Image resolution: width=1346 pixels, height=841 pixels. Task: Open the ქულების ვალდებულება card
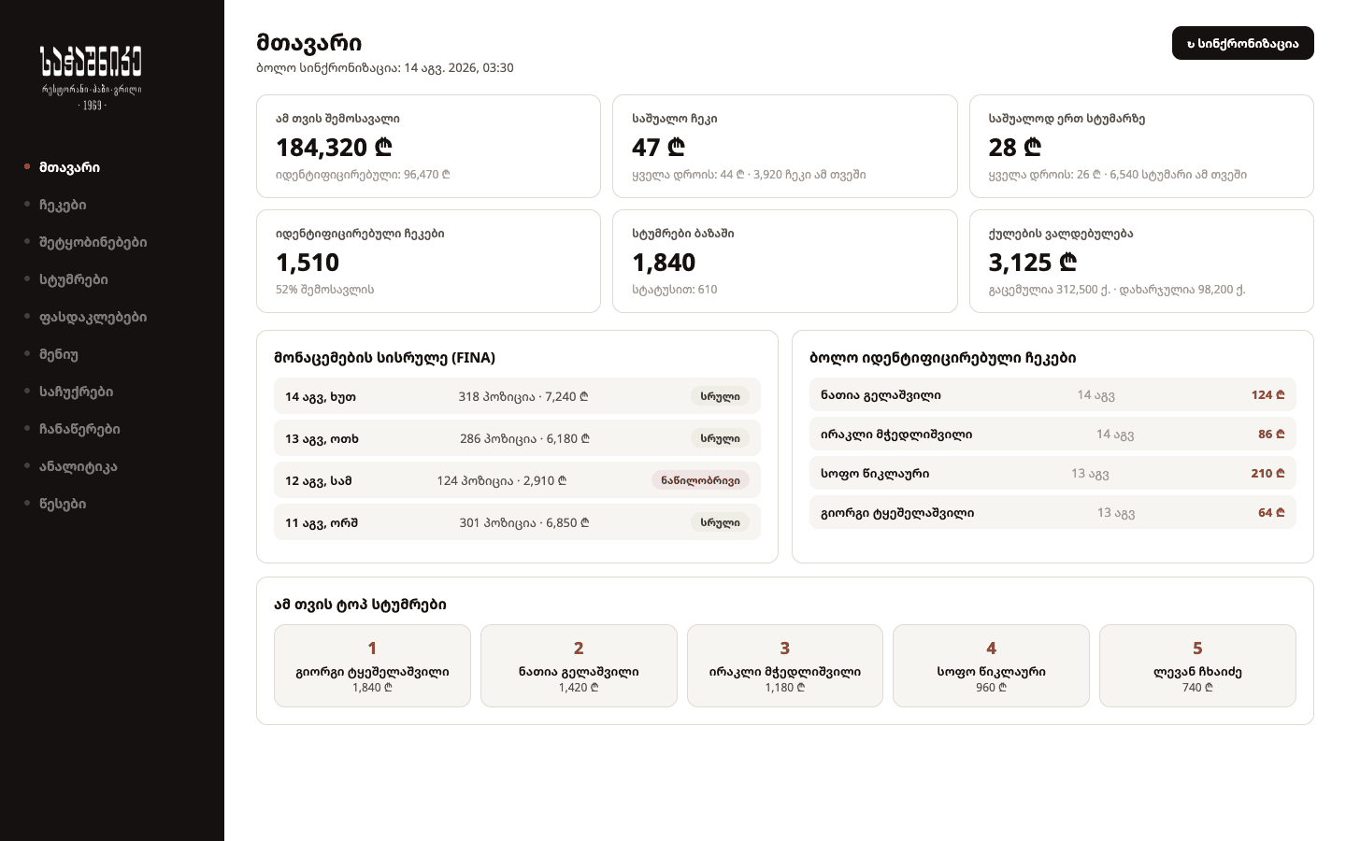tap(1141, 261)
